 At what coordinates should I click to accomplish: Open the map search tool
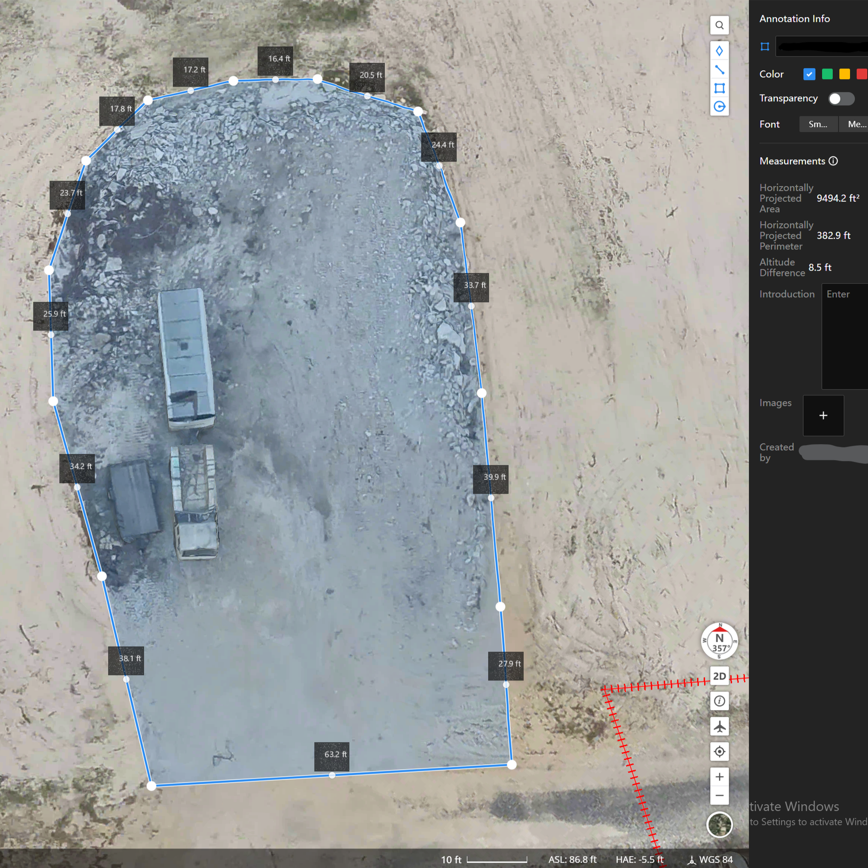720,25
